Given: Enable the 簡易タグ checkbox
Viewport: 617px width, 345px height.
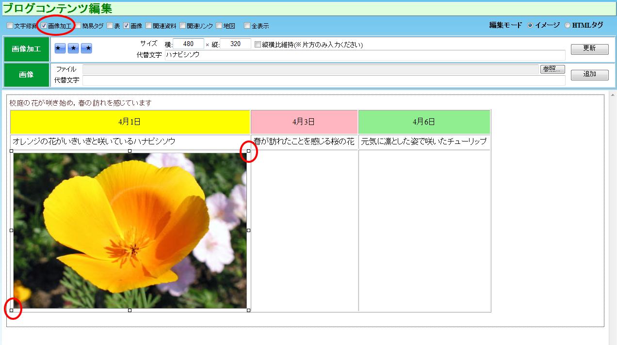Looking at the screenshot, I should click(x=78, y=26).
